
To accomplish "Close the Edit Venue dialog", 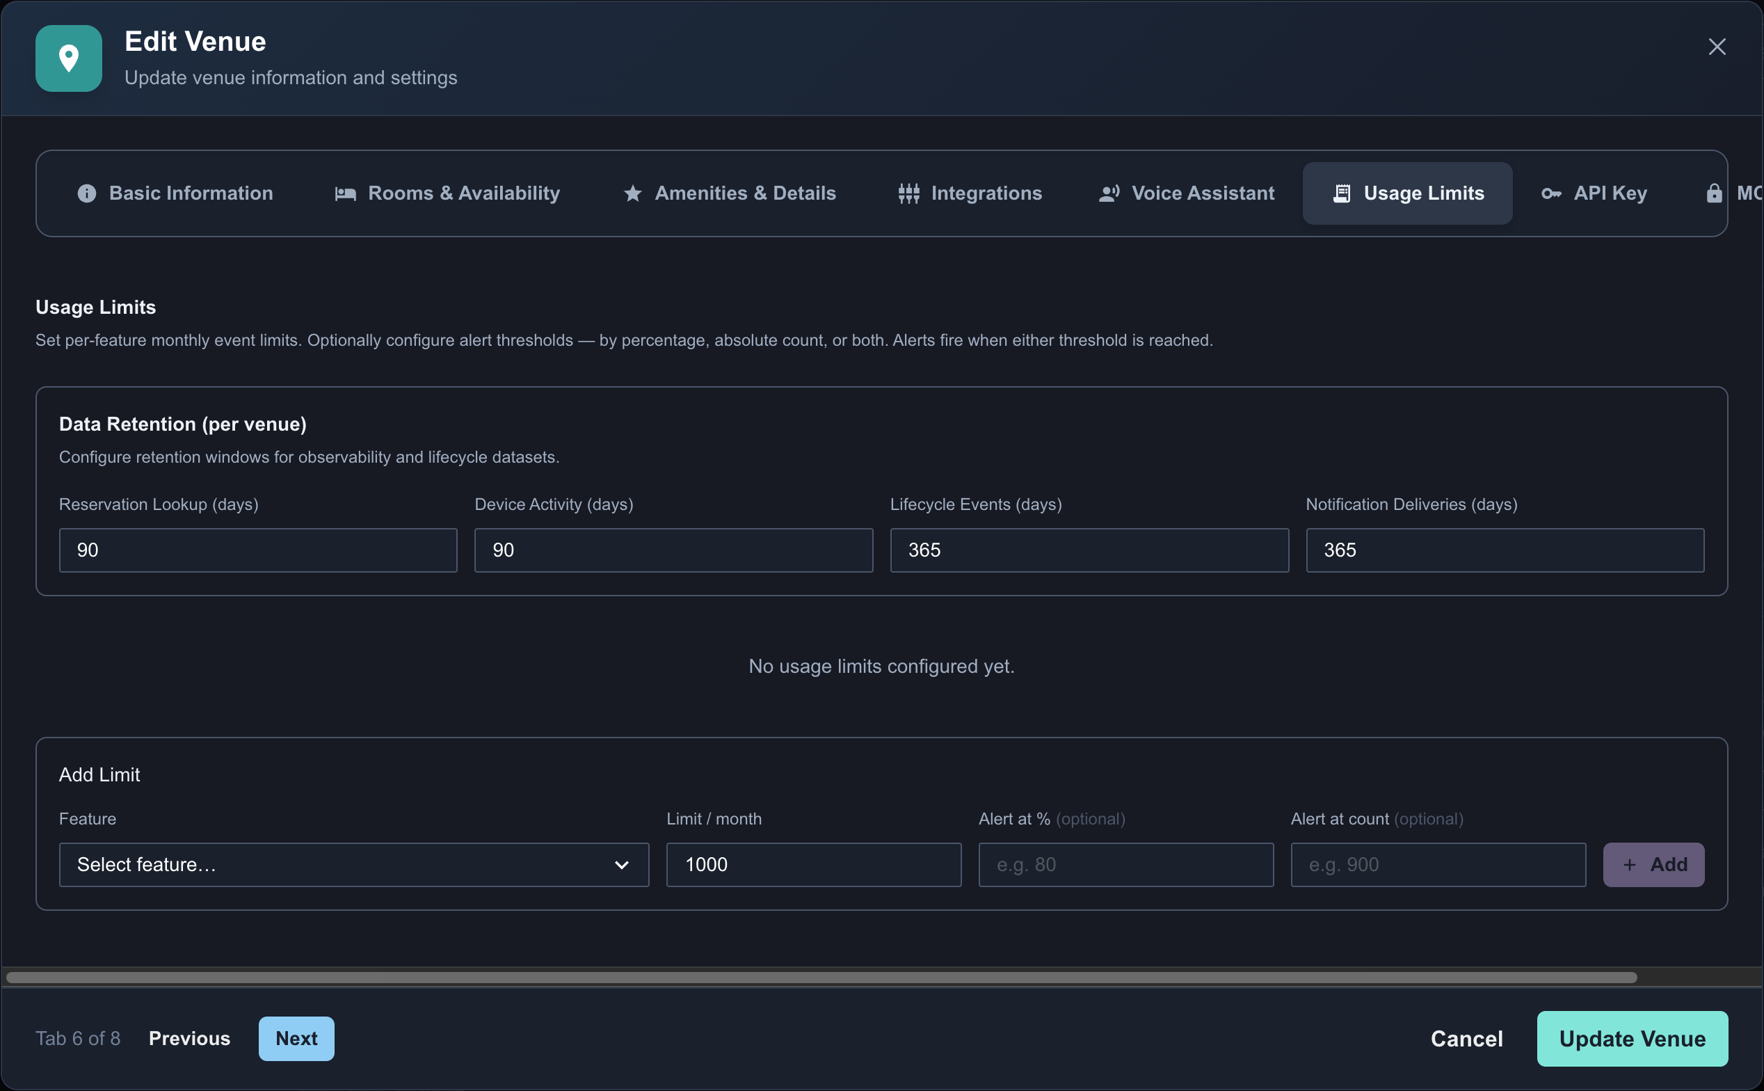I will pyautogui.click(x=1717, y=47).
